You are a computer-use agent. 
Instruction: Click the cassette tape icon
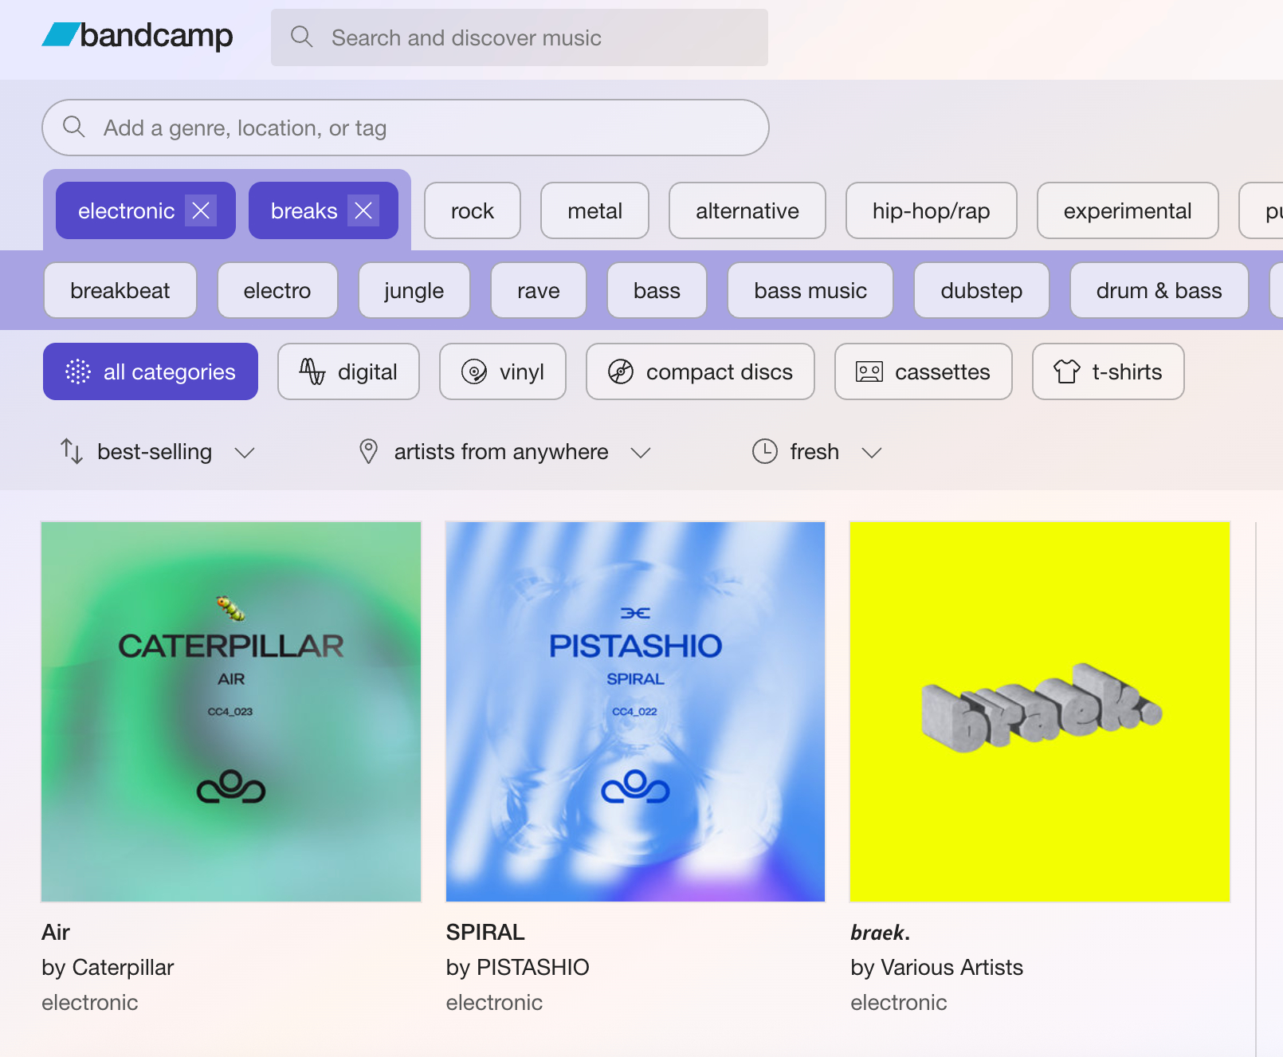point(869,371)
